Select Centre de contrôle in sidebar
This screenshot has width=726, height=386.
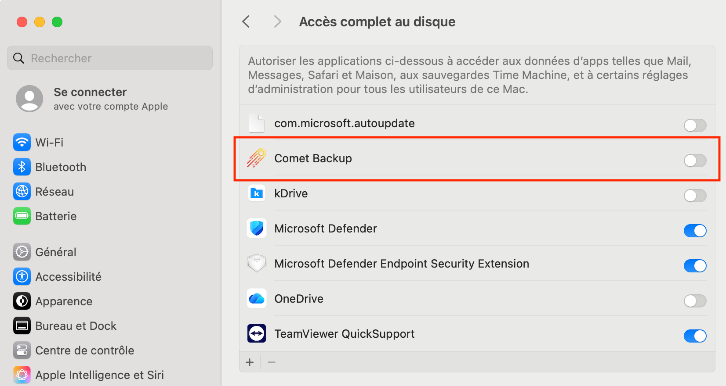(x=84, y=350)
